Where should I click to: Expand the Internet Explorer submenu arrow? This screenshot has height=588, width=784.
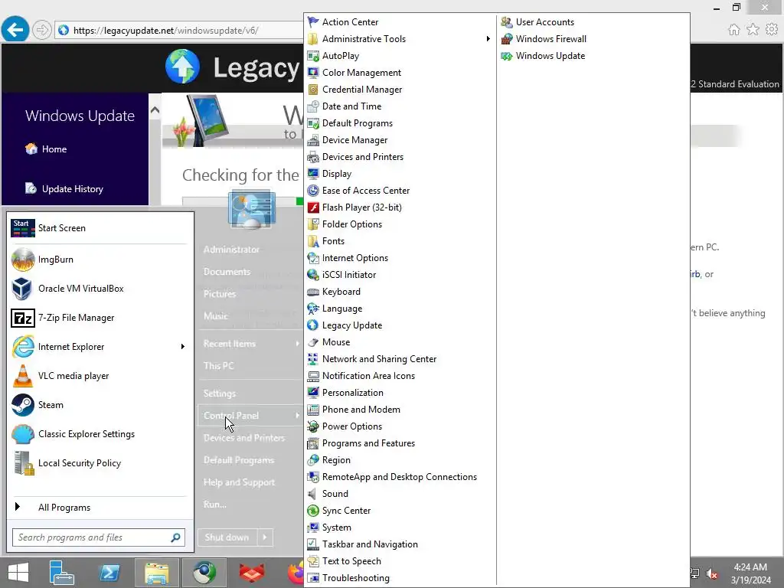pos(182,347)
